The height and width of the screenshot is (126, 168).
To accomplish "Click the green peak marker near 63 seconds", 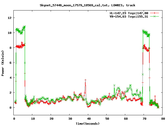I will click(130, 85).
